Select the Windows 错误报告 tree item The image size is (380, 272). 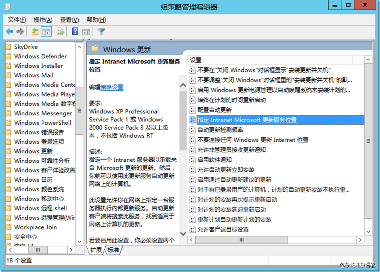point(39,132)
